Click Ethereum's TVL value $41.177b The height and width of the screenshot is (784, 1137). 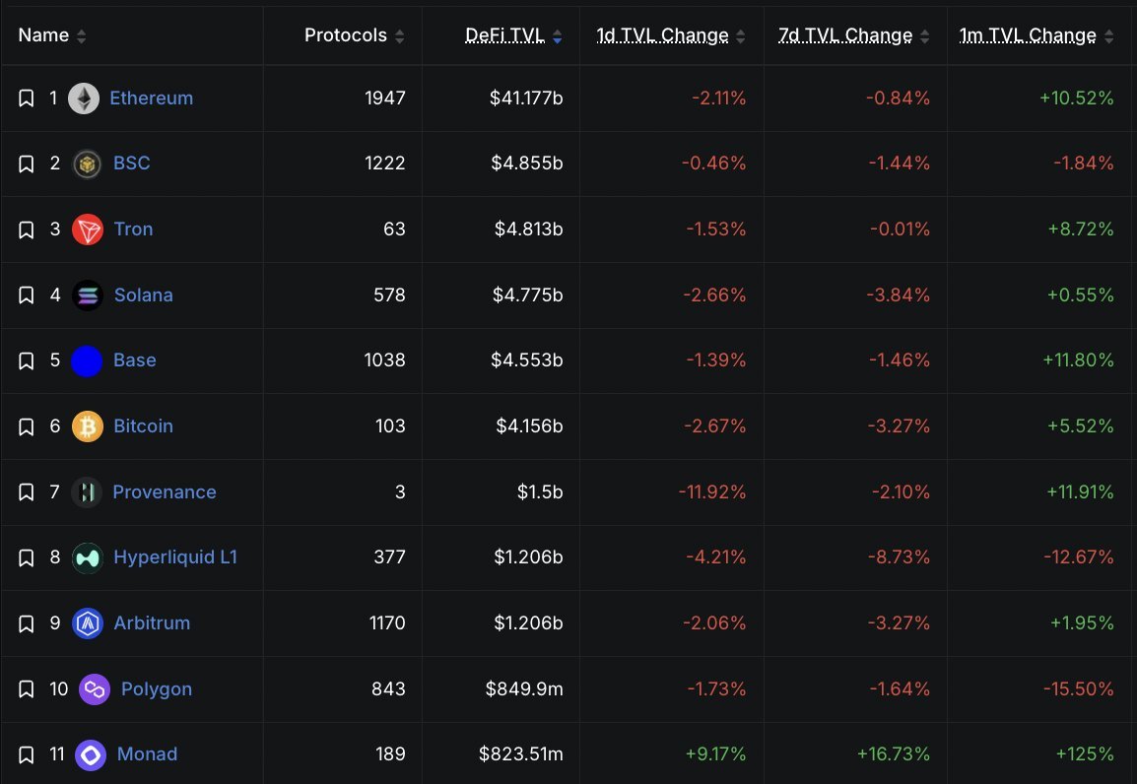pos(526,98)
